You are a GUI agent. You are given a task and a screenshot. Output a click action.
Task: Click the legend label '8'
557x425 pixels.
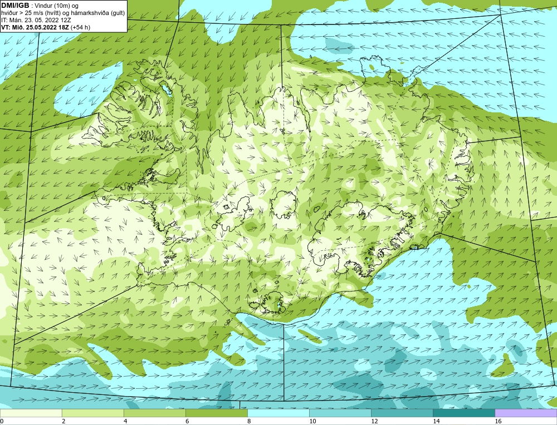249,421
